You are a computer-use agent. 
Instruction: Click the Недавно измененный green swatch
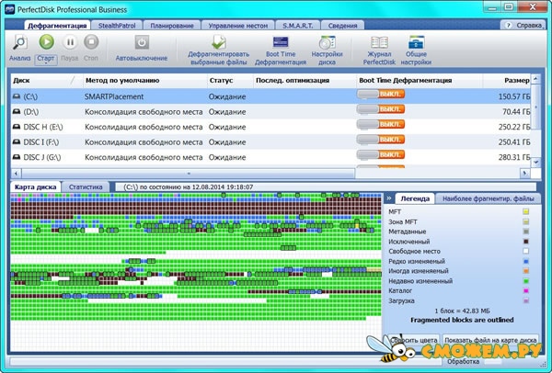(x=525, y=281)
